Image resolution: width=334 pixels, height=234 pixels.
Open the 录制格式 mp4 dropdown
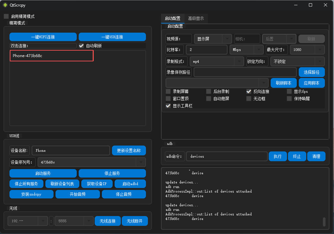(x=217, y=62)
